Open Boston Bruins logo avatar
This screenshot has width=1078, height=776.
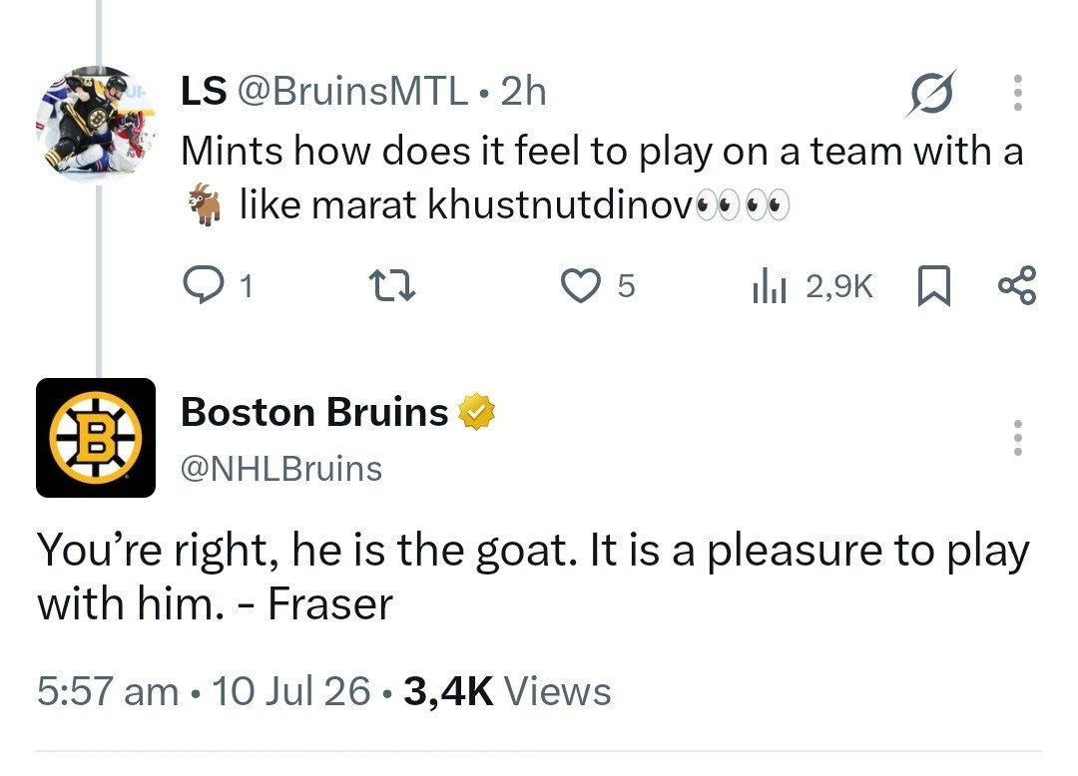(x=96, y=438)
